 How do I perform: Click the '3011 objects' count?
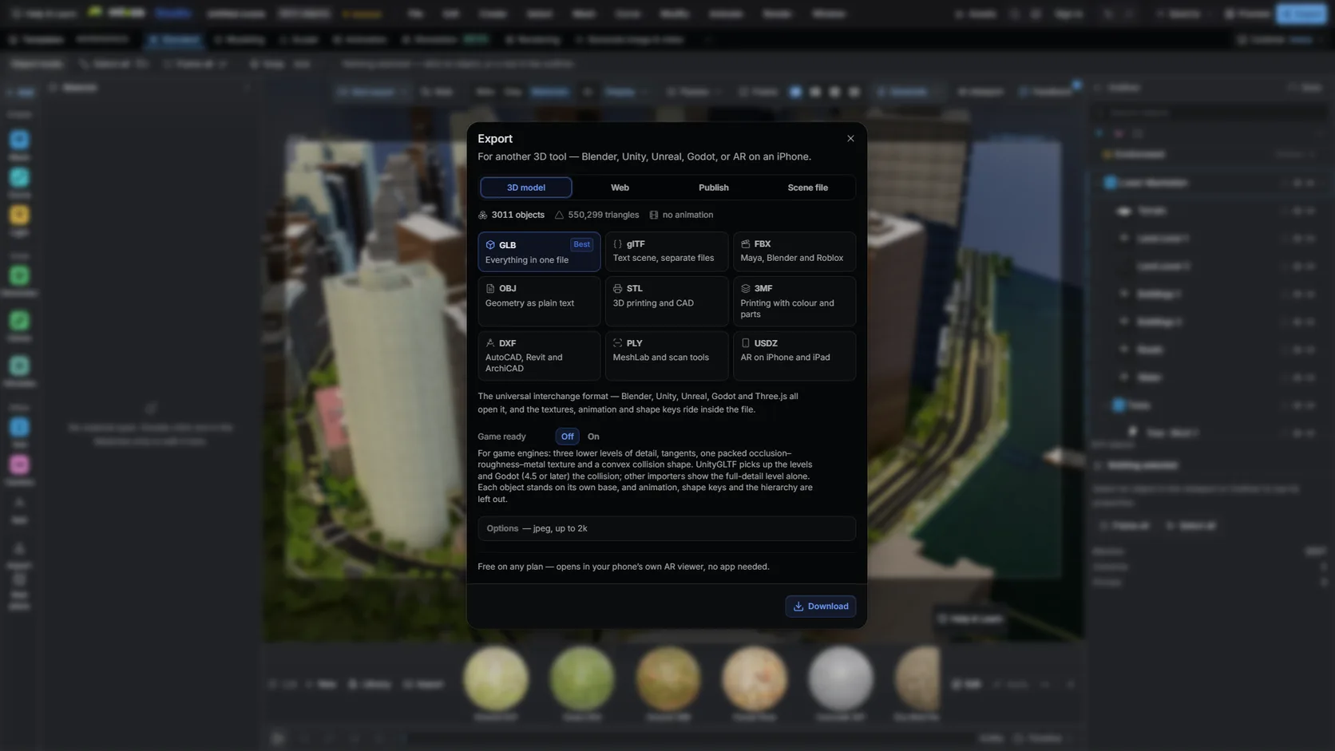click(511, 215)
